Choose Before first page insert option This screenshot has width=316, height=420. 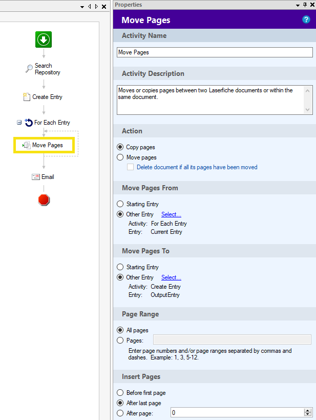tap(120, 393)
